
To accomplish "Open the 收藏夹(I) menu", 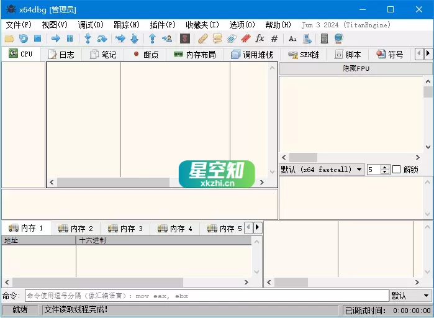I will click(202, 25).
